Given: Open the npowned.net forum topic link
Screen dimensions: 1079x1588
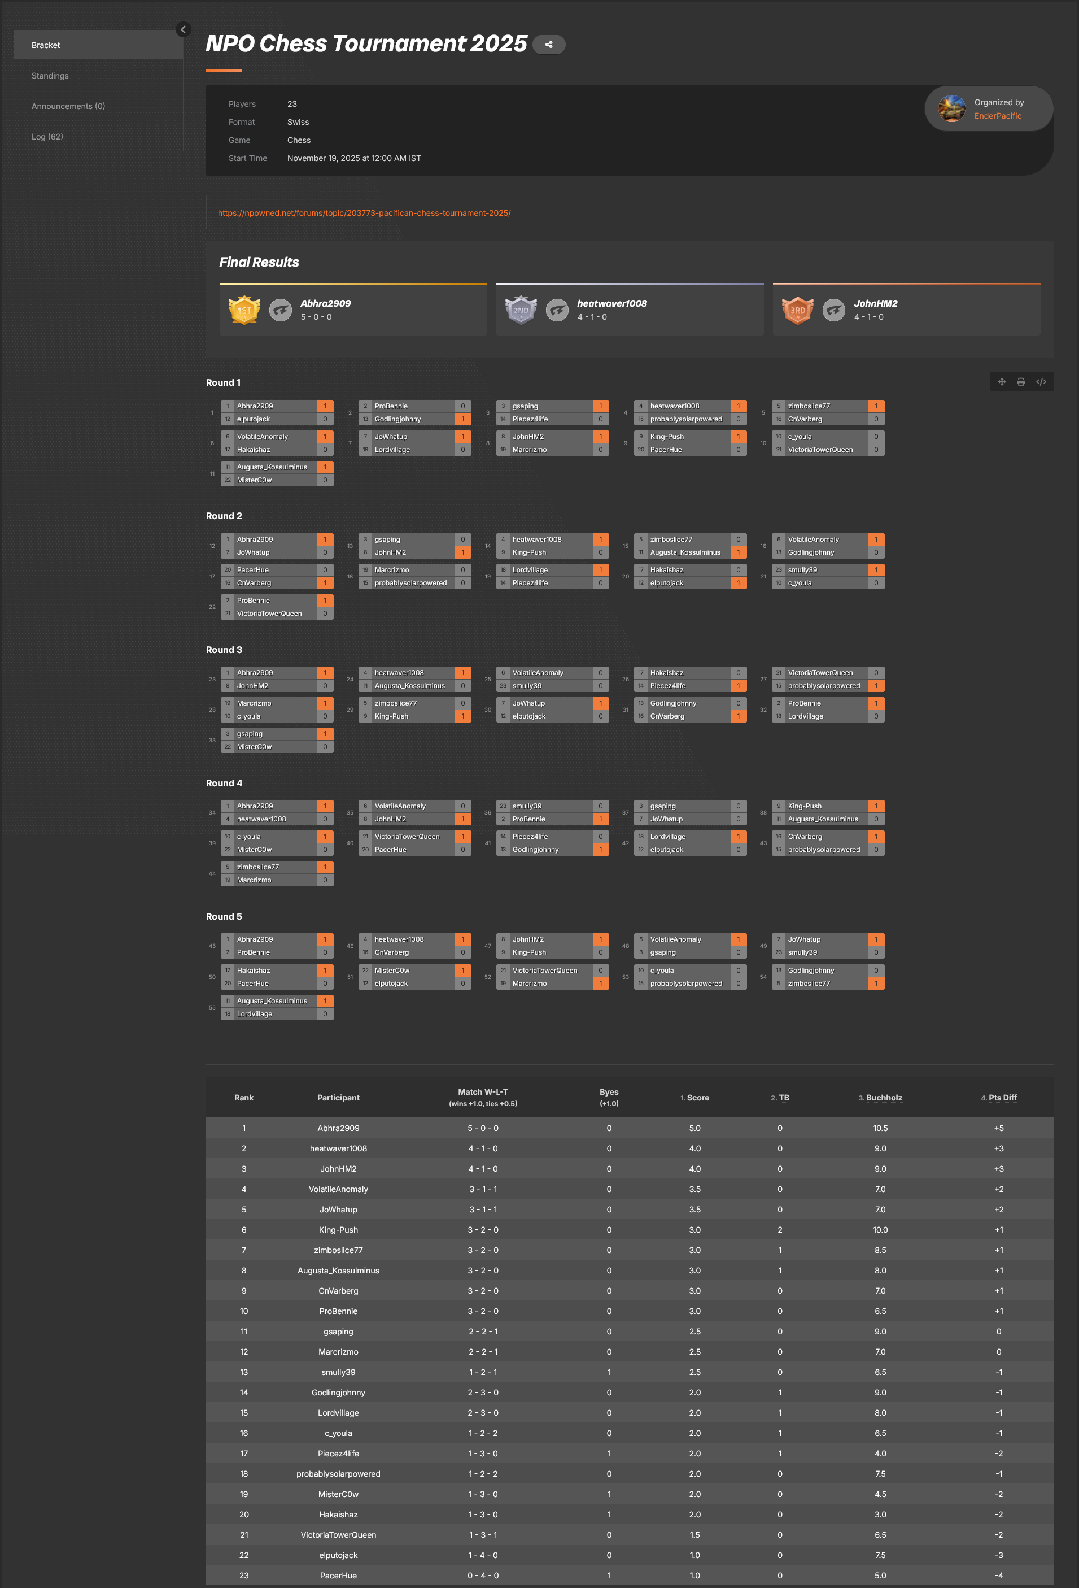Looking at the screenshot, I should click(364, 213).
